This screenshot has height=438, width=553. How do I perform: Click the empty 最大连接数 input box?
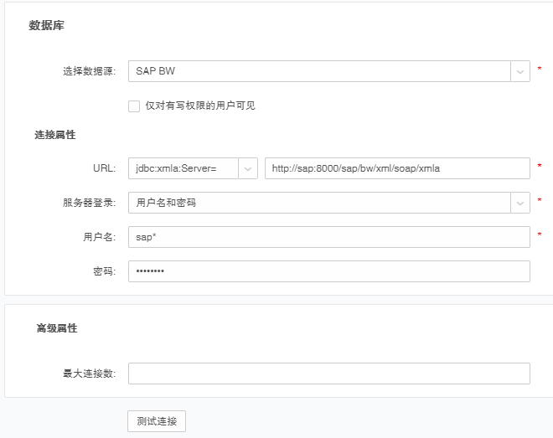tap(328, 374)
